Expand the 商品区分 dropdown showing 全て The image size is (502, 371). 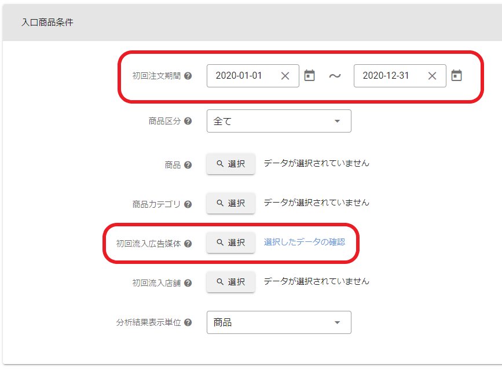tap(279, 121)
